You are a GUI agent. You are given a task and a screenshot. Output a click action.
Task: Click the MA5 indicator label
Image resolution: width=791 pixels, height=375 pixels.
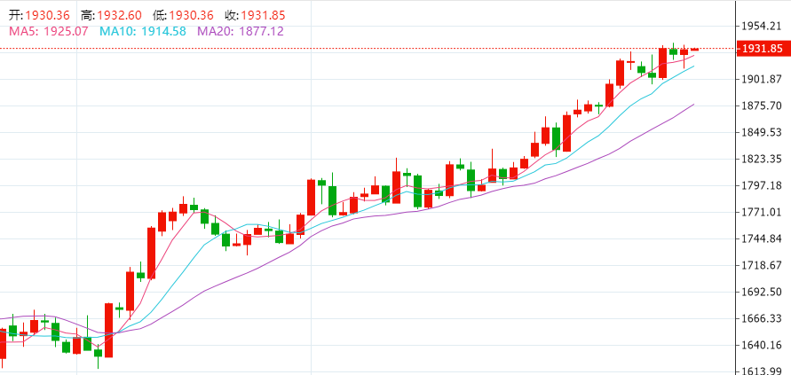49,31
